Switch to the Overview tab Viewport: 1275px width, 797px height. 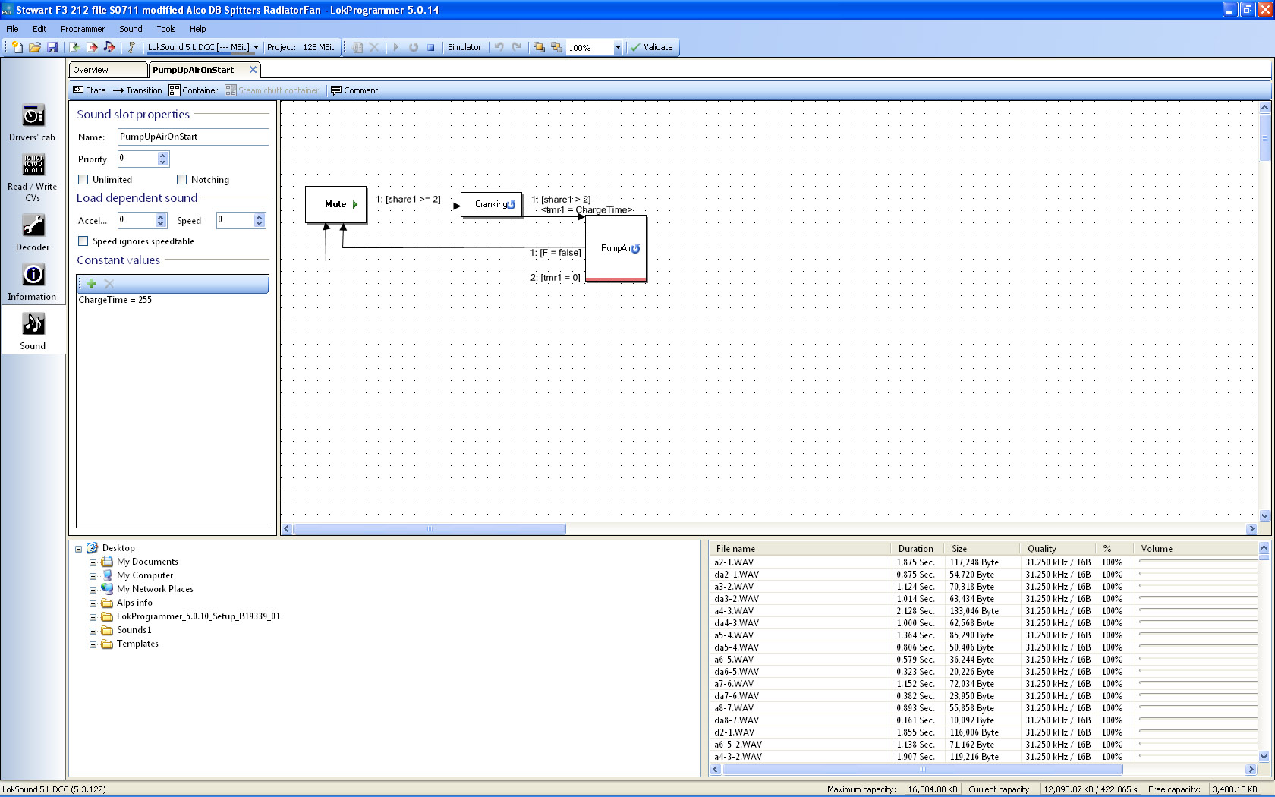click(x=109, y=70)
